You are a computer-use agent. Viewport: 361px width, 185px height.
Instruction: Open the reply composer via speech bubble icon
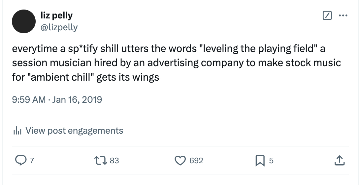pyautogui.click(x=21, y=161)
